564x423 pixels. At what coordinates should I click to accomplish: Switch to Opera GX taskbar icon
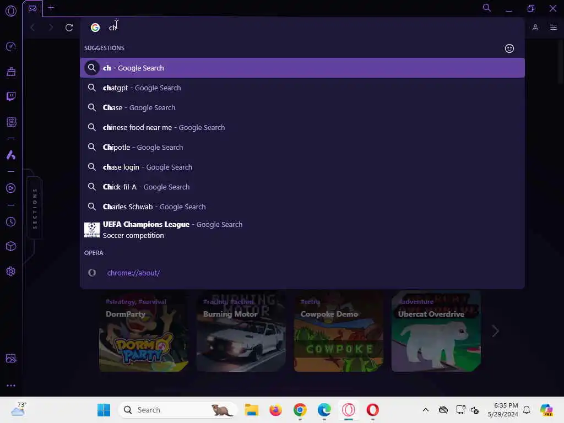coord(348,410)
